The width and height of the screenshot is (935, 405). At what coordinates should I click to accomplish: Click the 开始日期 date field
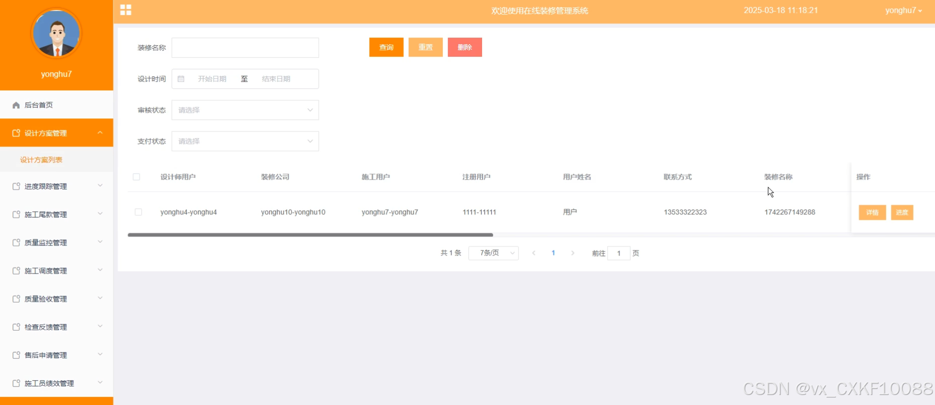(212, 79)
